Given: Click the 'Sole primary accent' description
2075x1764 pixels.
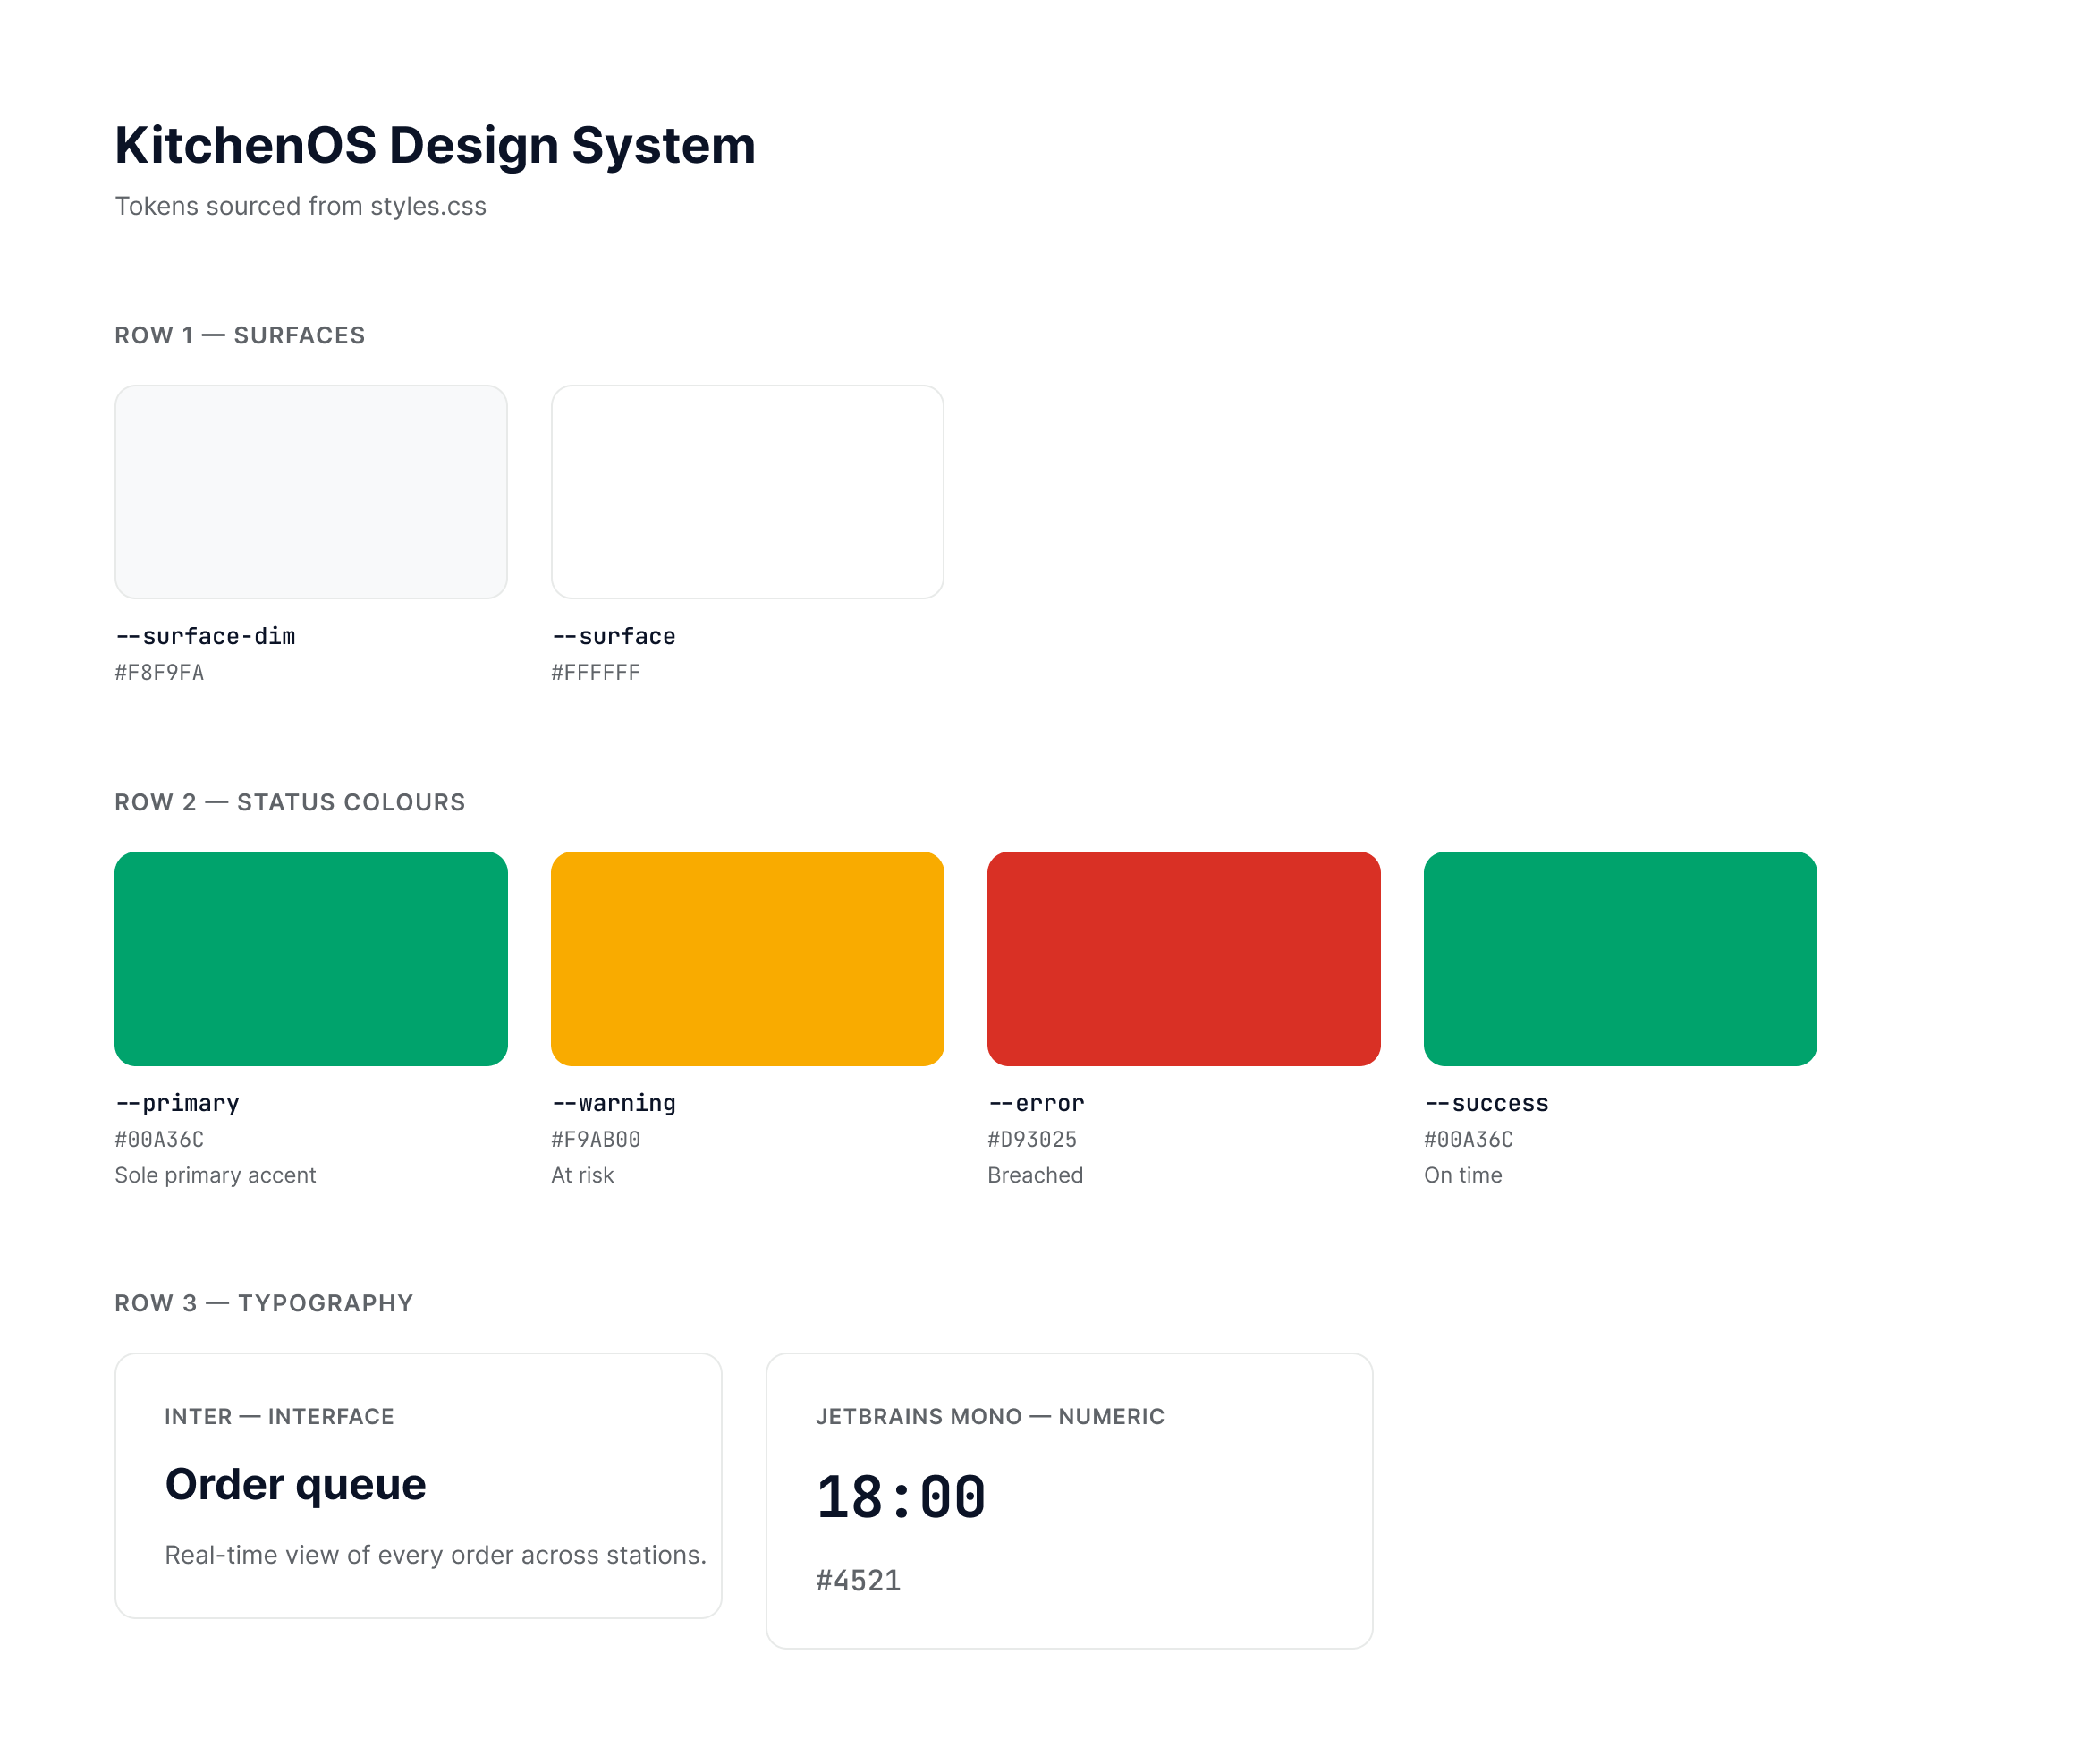Looking at the screenshot, I should click(x=215, y=1175).
